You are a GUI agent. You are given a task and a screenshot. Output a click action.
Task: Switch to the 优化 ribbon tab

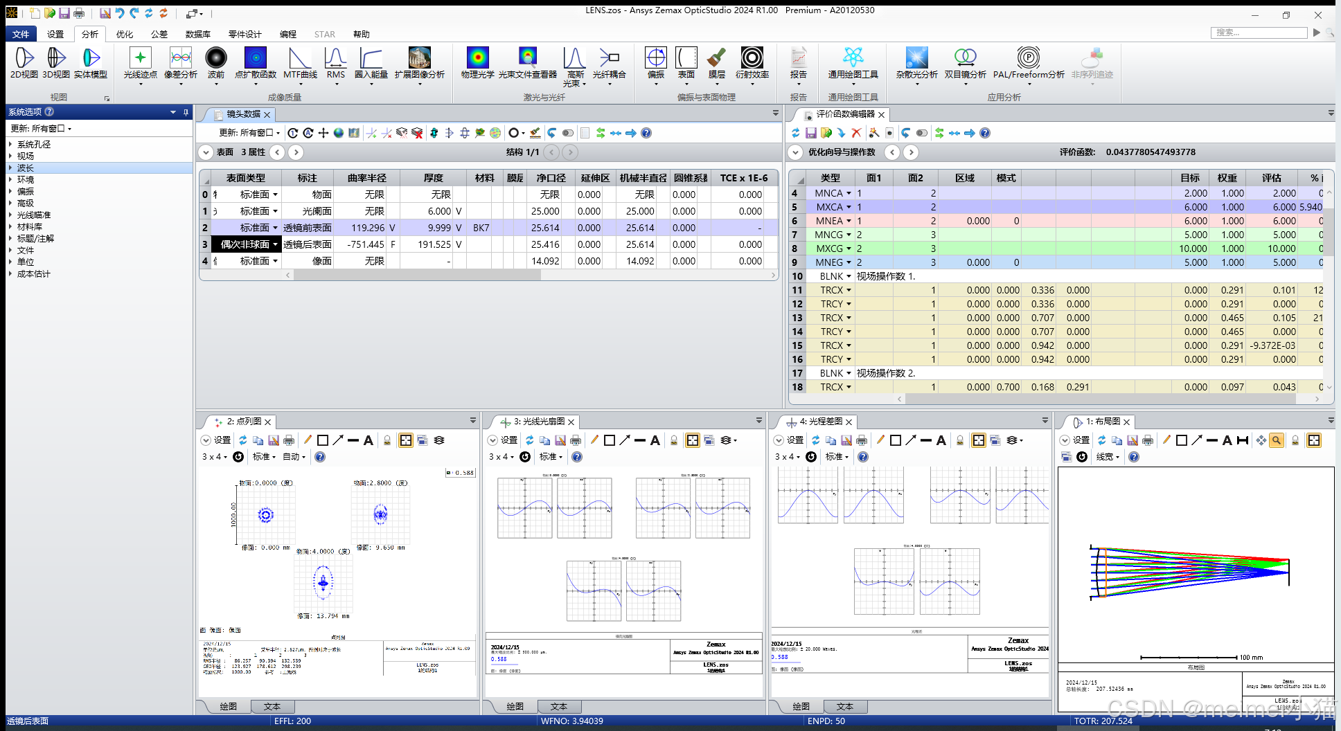coord(125,34)
